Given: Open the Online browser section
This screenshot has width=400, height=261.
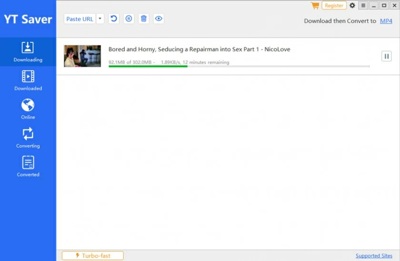Looking at the screenshot, I should [x=28, y=109].
